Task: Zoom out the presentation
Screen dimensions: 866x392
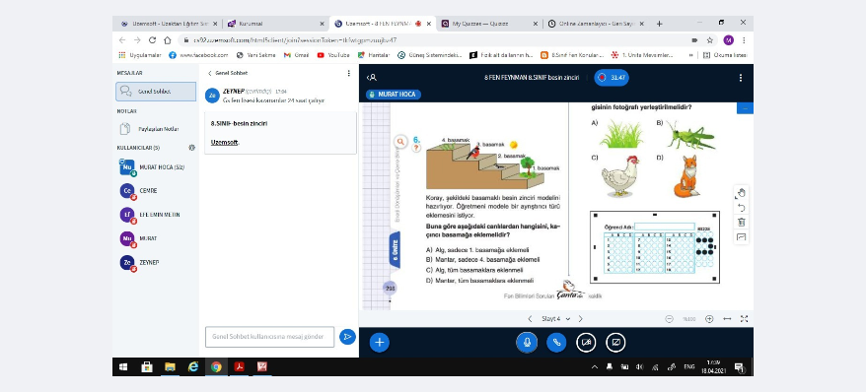Action: [670, 319]
